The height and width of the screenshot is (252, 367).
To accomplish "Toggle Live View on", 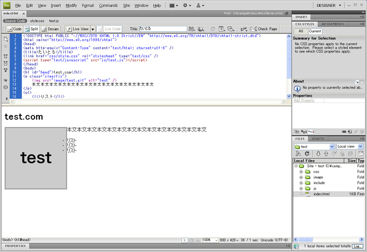I will coord(78,29).
